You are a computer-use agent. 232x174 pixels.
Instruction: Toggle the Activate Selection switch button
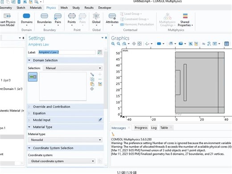pos(33,77)
